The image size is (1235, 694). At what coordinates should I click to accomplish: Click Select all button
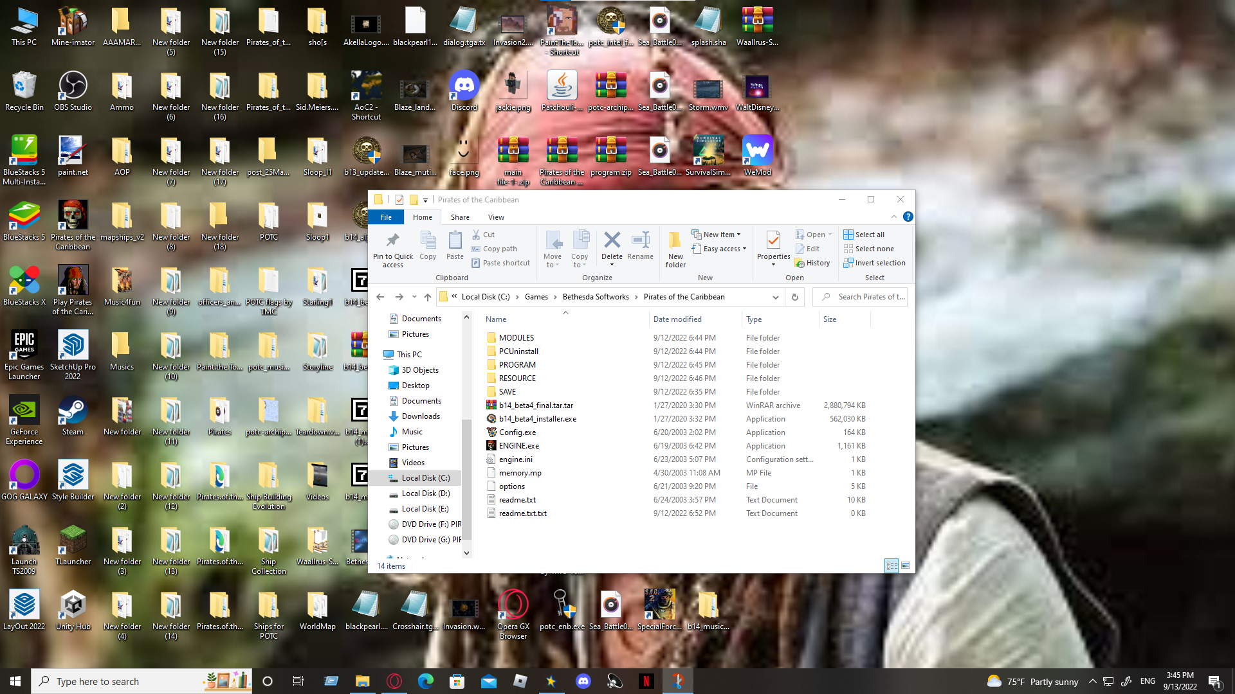tap(864, 235)
